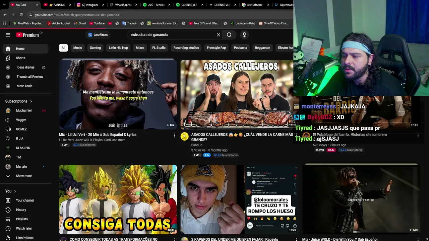Open Thumbnail Preview in the sidebar
This screenshot has height=241, width=429.
(x=25, y=77)
